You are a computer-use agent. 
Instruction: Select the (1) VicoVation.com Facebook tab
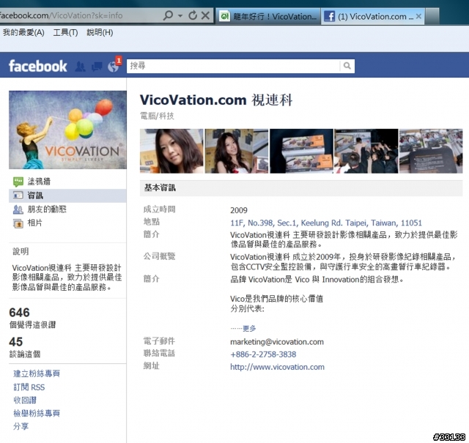pos(373,16)
